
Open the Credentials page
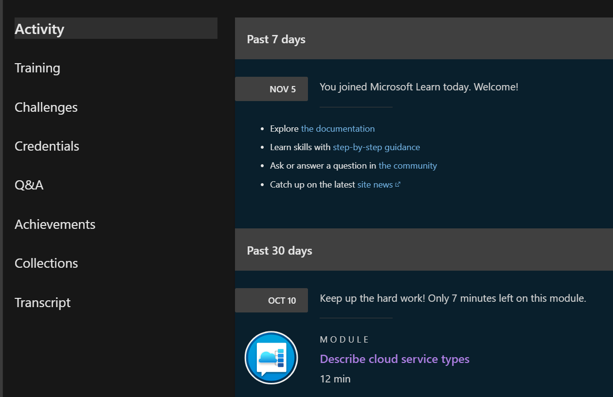(47, 146)
